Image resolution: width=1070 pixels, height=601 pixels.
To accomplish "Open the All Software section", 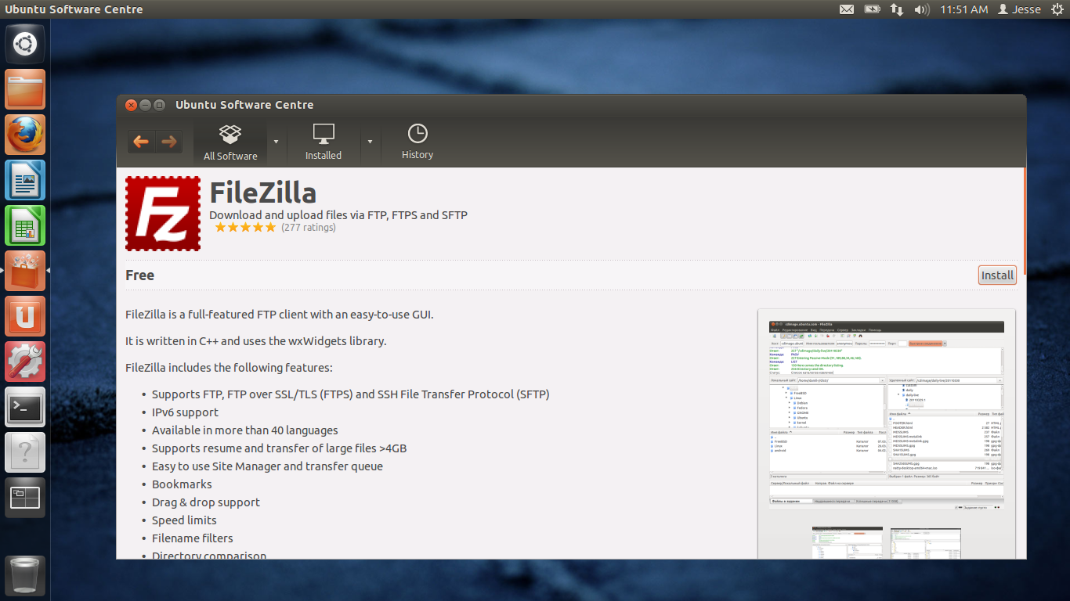I will click(230, 142).
